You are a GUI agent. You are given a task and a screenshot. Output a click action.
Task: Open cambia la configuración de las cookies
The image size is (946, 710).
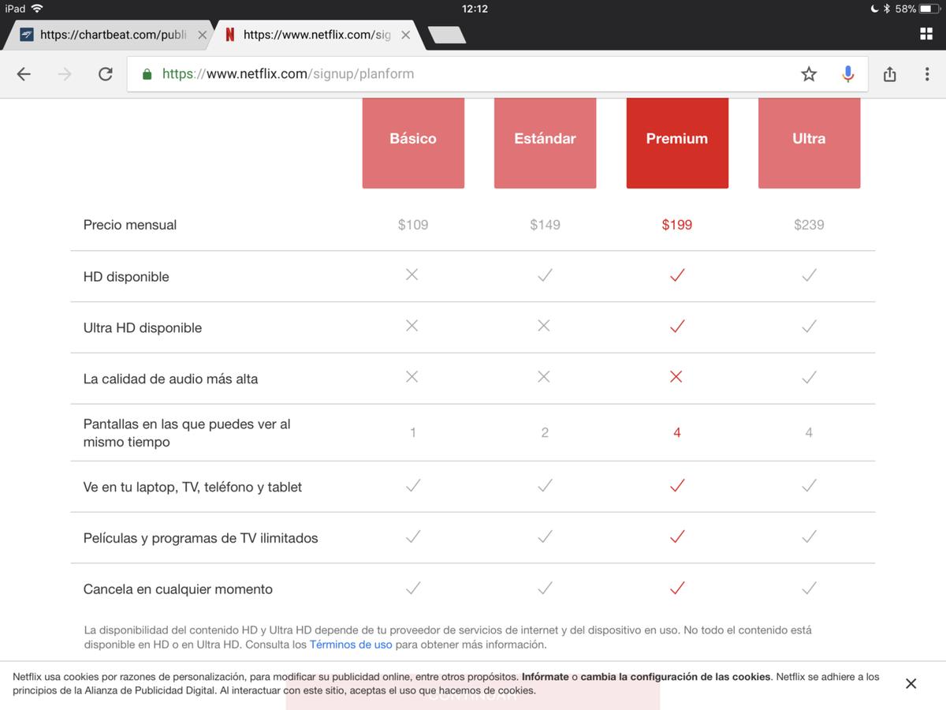(x=675, y=677)
